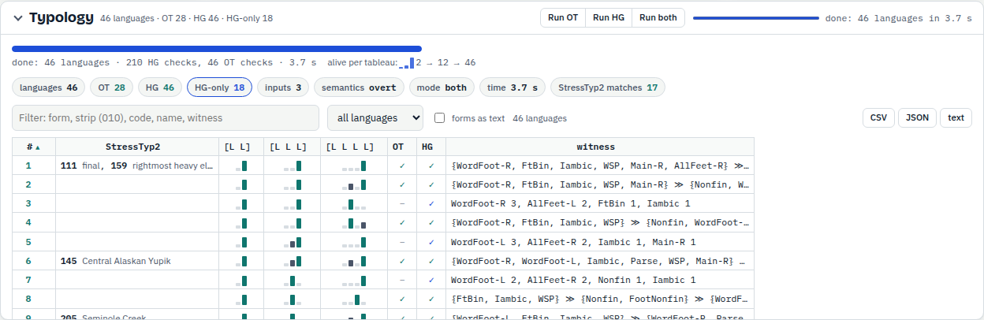Toggle the OT 28 filter chip
This screenshot has width=984, height=320.
point(111,87)
